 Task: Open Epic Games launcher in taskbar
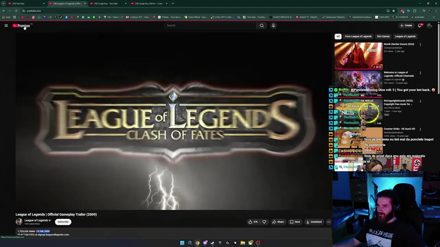(220, 243)
